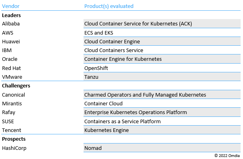The height and width of the screenshot is (159, 243).
Task: Click the OpenShift product cell
Action: pyautogui.click(x=96, y=68)
